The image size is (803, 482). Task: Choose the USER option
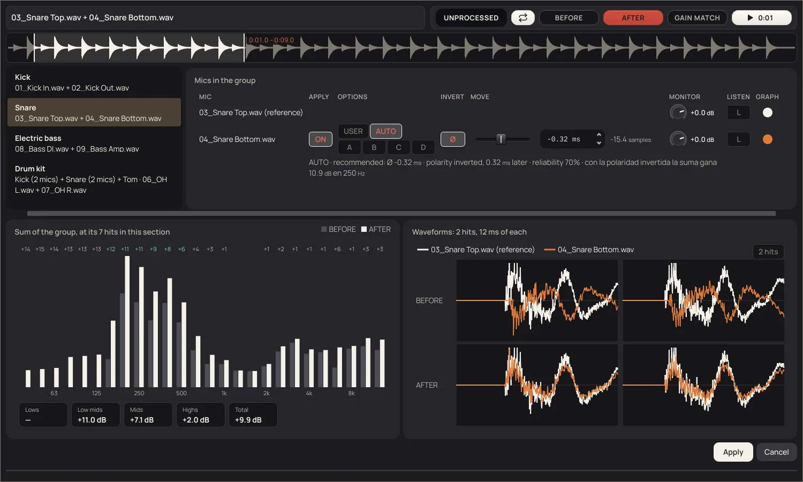click(353, 131)
